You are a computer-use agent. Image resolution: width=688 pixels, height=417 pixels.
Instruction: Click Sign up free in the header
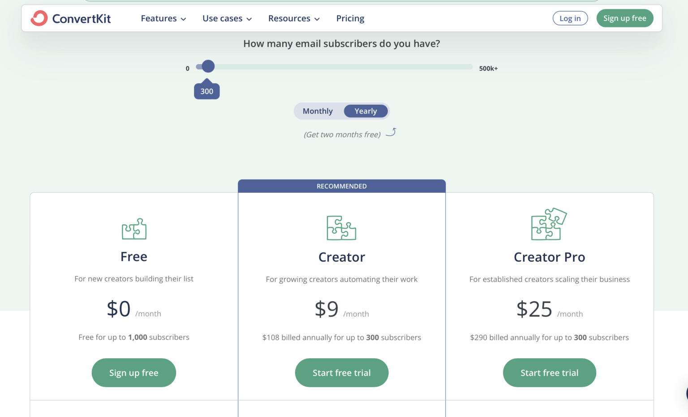point(624,18)
